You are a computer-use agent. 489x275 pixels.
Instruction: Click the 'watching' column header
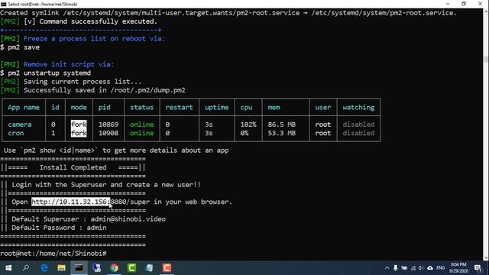(358, 107)
